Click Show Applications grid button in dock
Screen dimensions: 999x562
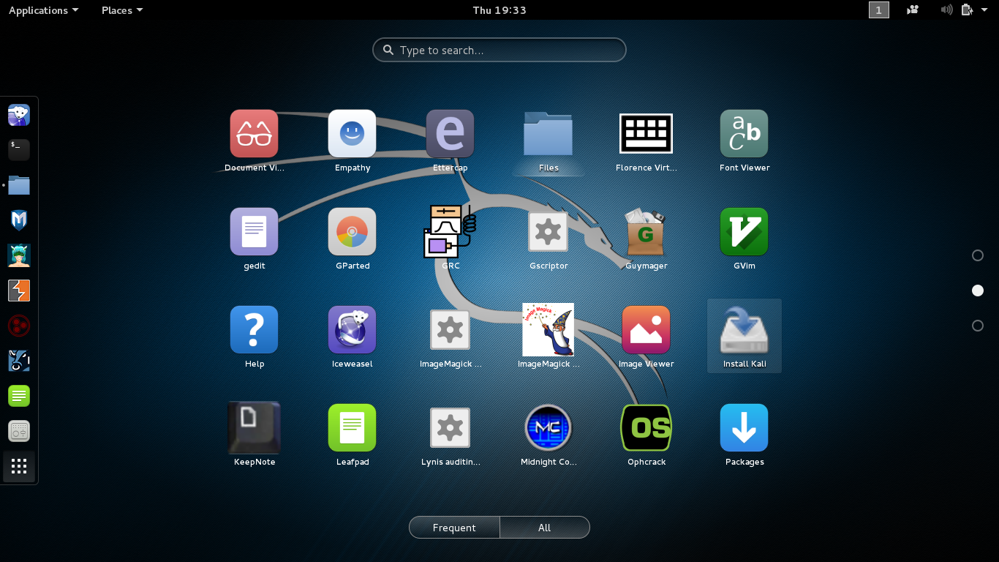pyautogui.click(x=19, y=466)
